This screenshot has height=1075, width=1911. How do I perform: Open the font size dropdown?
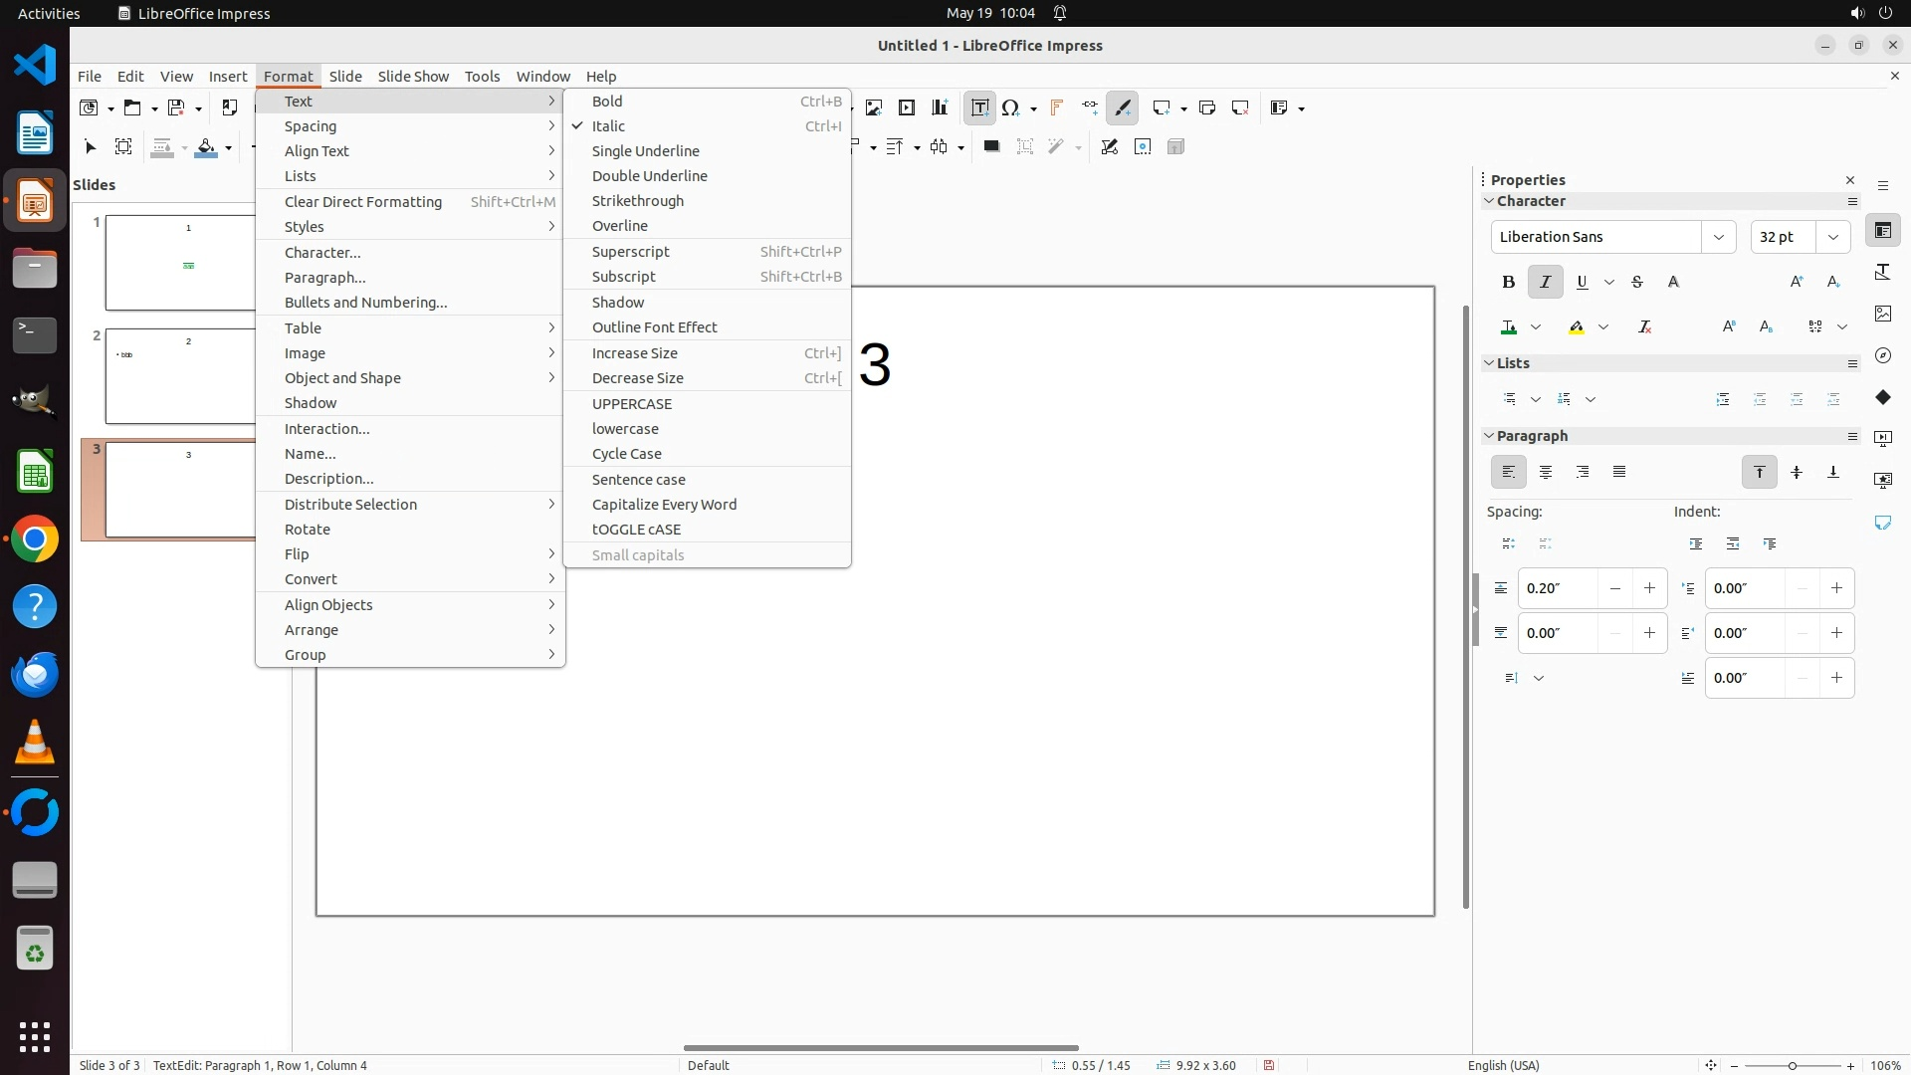[1833, 237]
